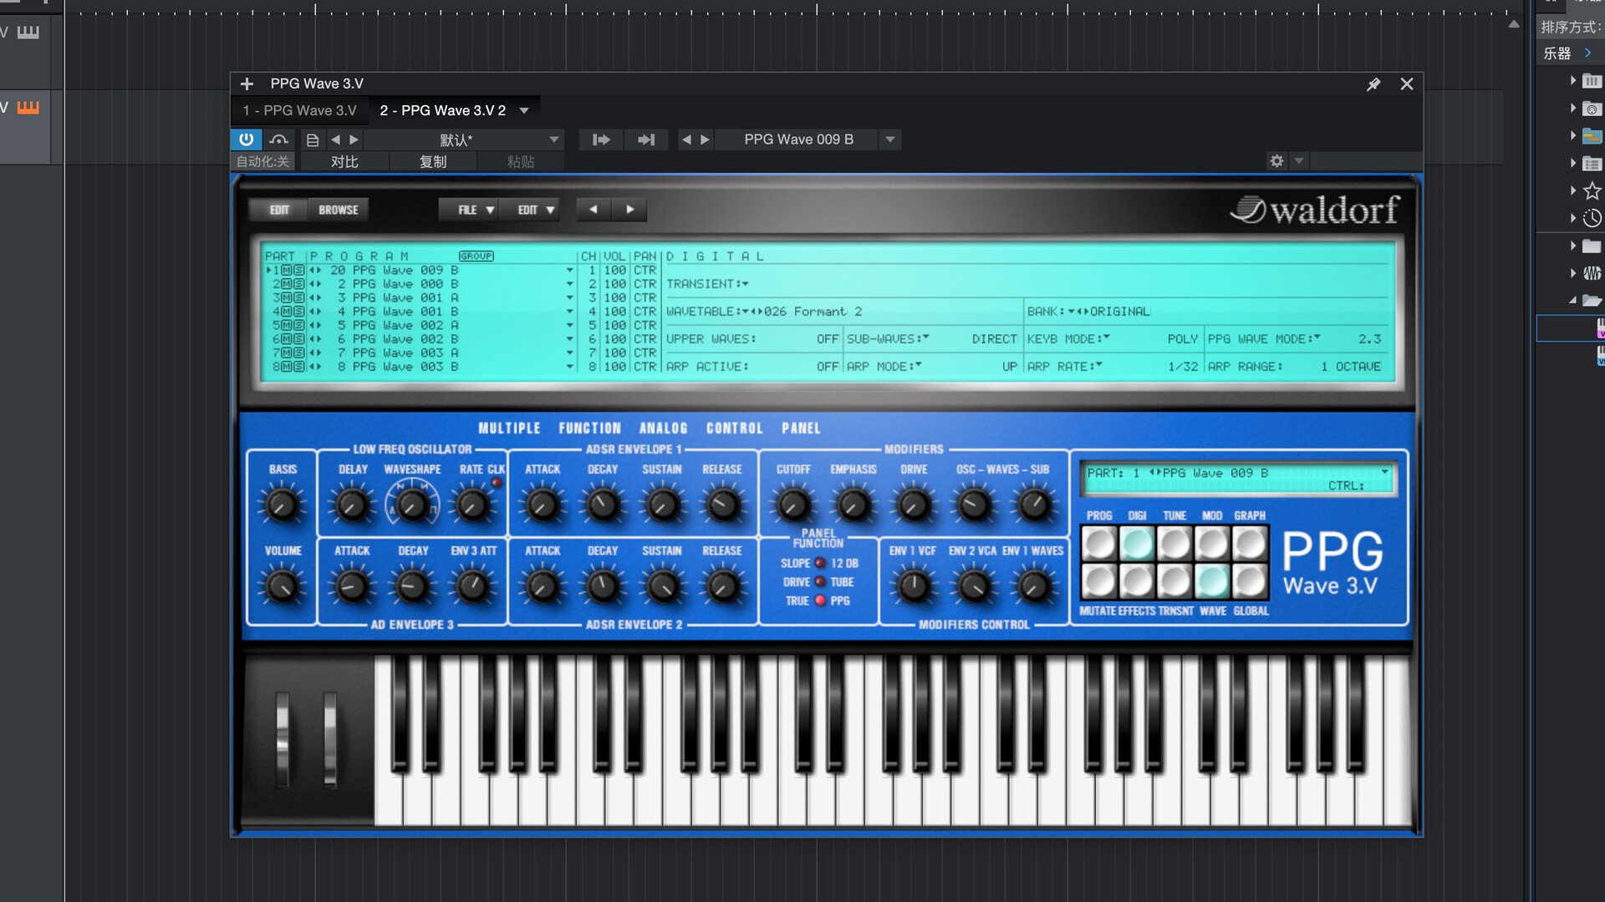Click the route-in arrow icon in the plugin header
Image resolution: width=1605 pixels, height=902 pixels.
tap(601, 139)
